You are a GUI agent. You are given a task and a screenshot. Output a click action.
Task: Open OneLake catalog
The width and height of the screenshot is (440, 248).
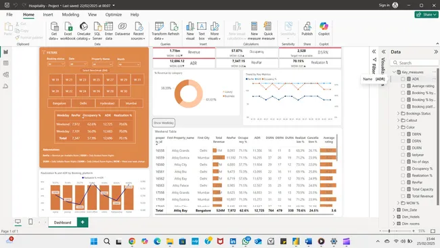84,31
